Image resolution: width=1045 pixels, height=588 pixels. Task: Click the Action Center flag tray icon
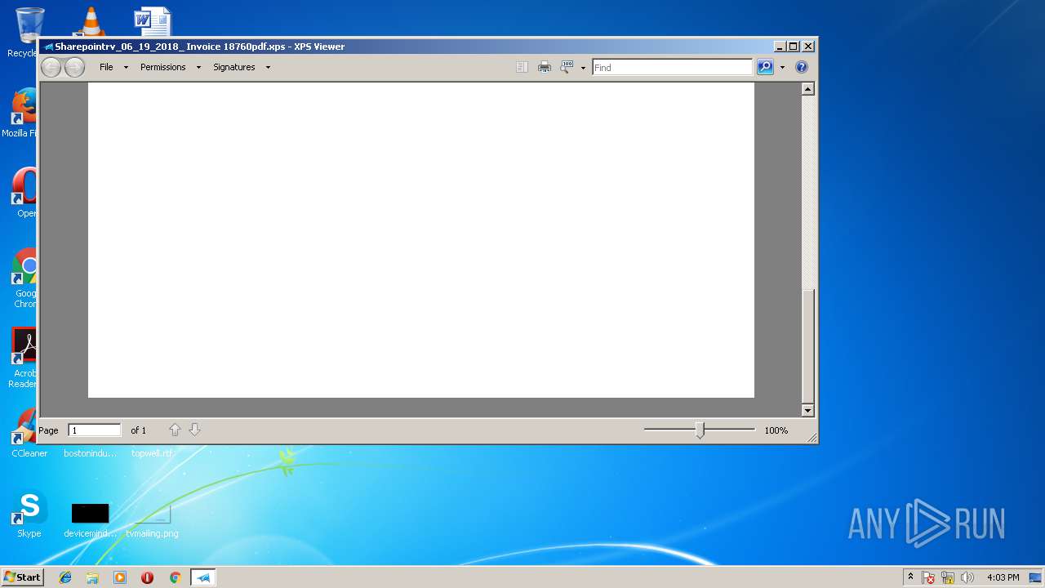coord(929,577)
